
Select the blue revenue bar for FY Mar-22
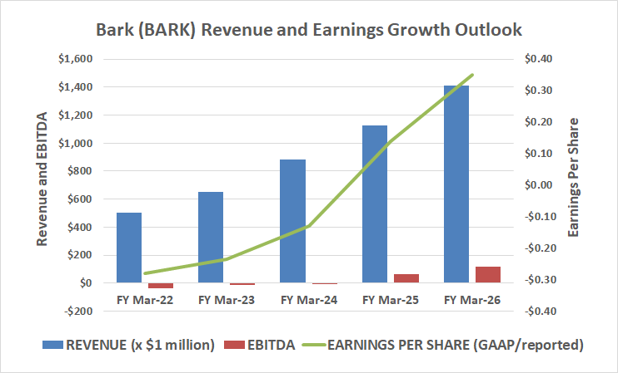pos(129,248)
